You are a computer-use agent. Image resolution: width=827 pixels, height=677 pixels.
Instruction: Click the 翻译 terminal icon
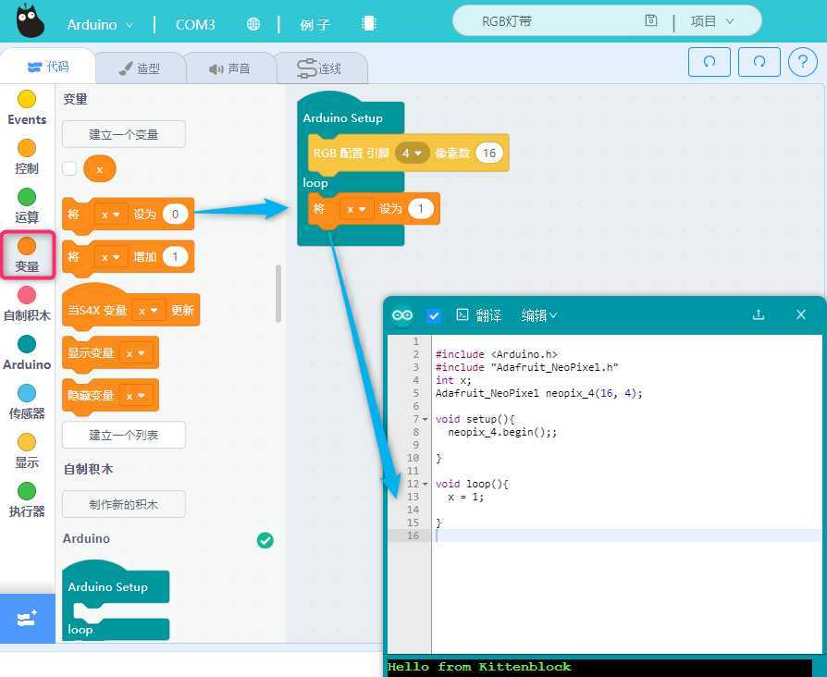pyautogui.click(x=463, y=314)
